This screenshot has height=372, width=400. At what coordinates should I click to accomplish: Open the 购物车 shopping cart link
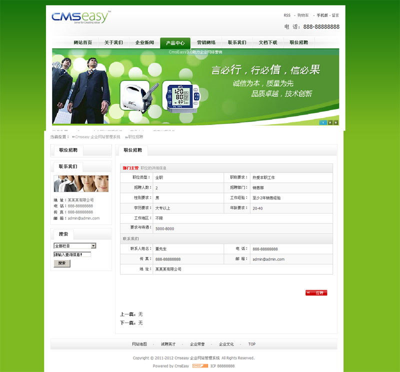tap(303, 15)
